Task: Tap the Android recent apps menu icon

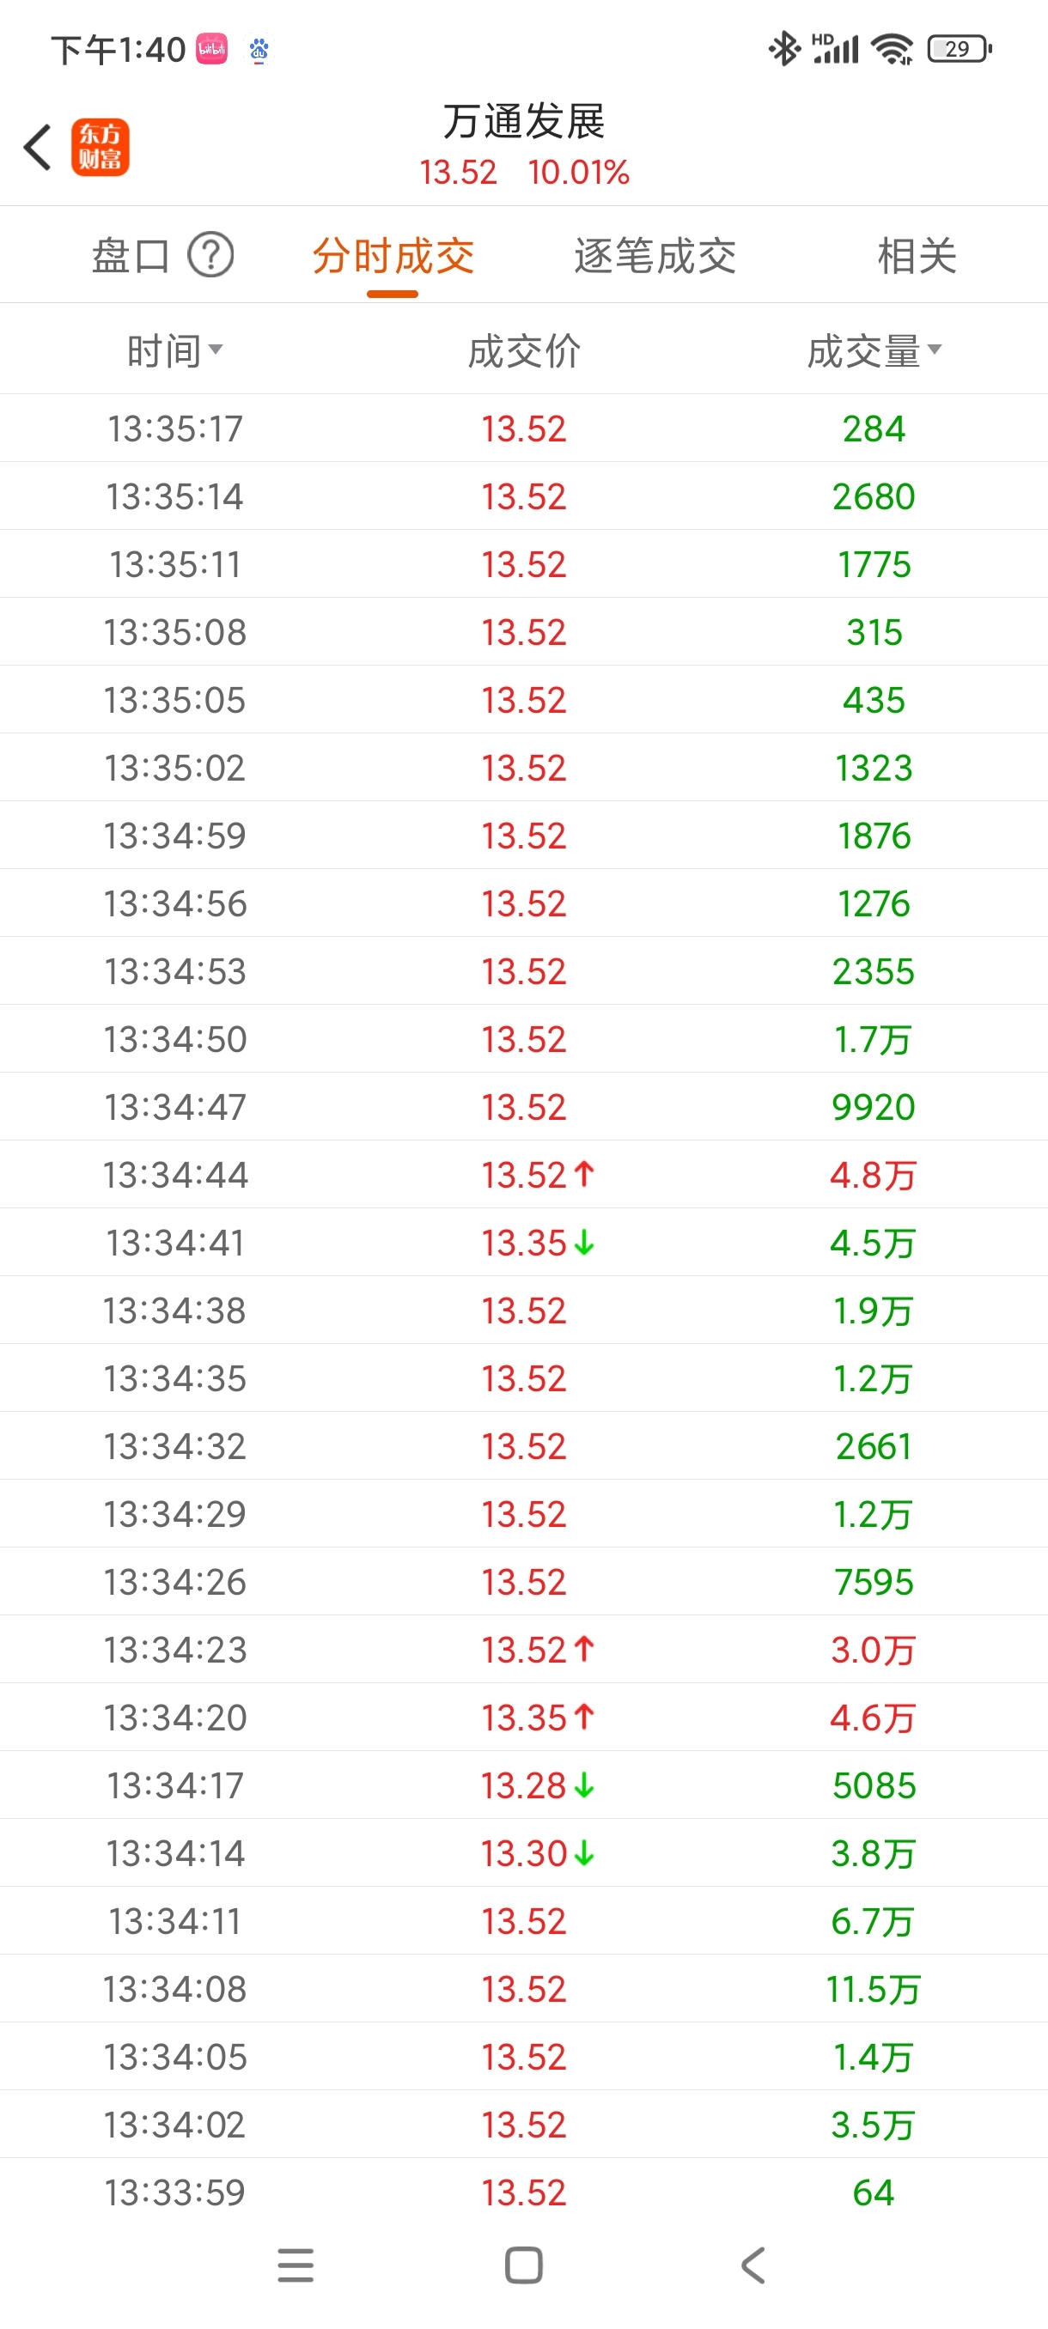Action: pyautogui.click(x=296, y=2265)
